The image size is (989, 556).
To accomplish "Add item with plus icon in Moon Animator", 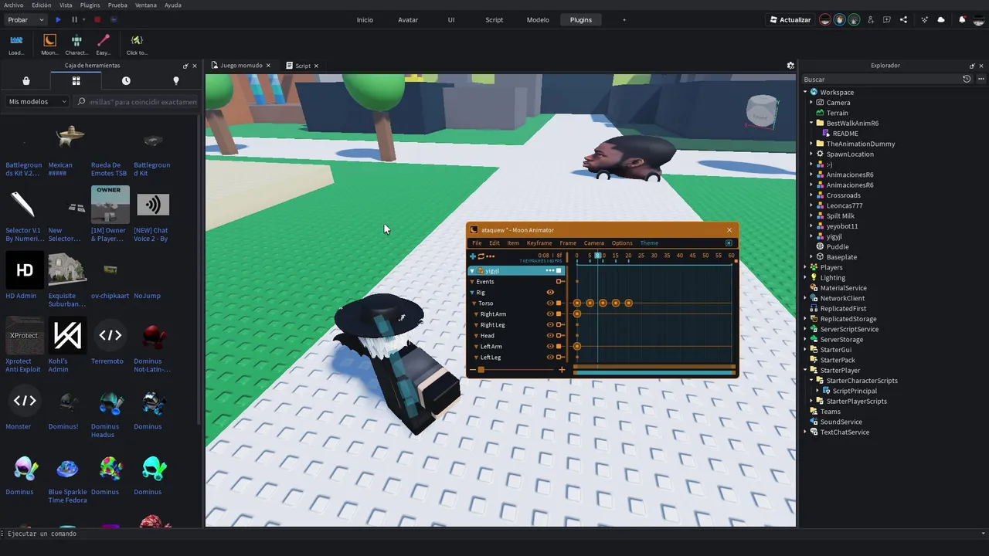I will pos(473,256).
